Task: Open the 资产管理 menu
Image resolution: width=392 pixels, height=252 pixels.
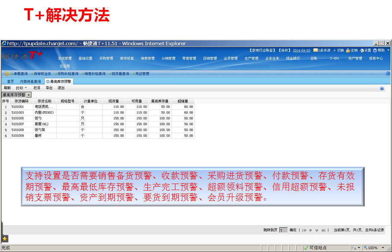Action: click(355, 58)
